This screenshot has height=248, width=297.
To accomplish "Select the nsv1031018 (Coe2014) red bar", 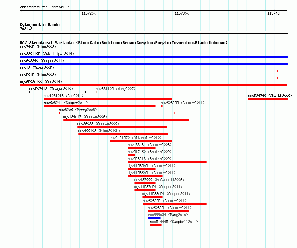I will pos(108,99).
